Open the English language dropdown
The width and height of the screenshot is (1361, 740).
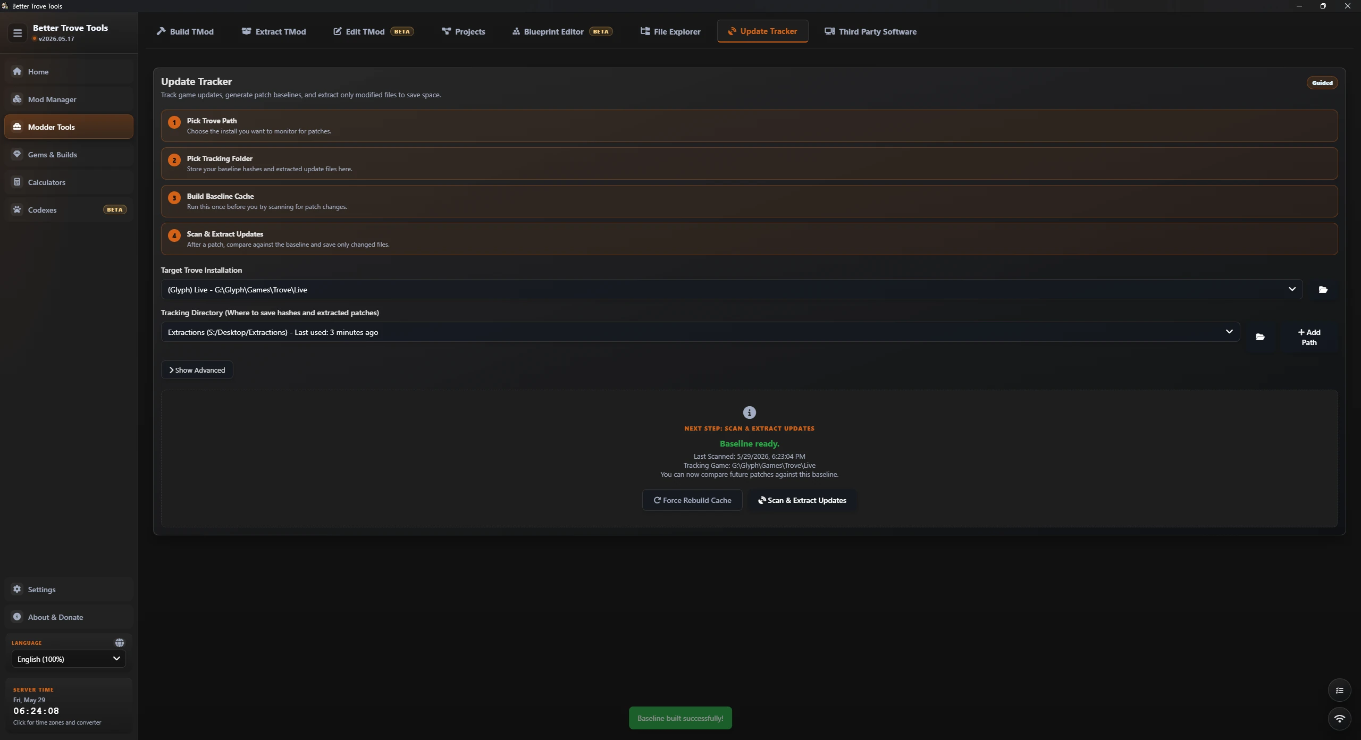[x=69, y=659]
